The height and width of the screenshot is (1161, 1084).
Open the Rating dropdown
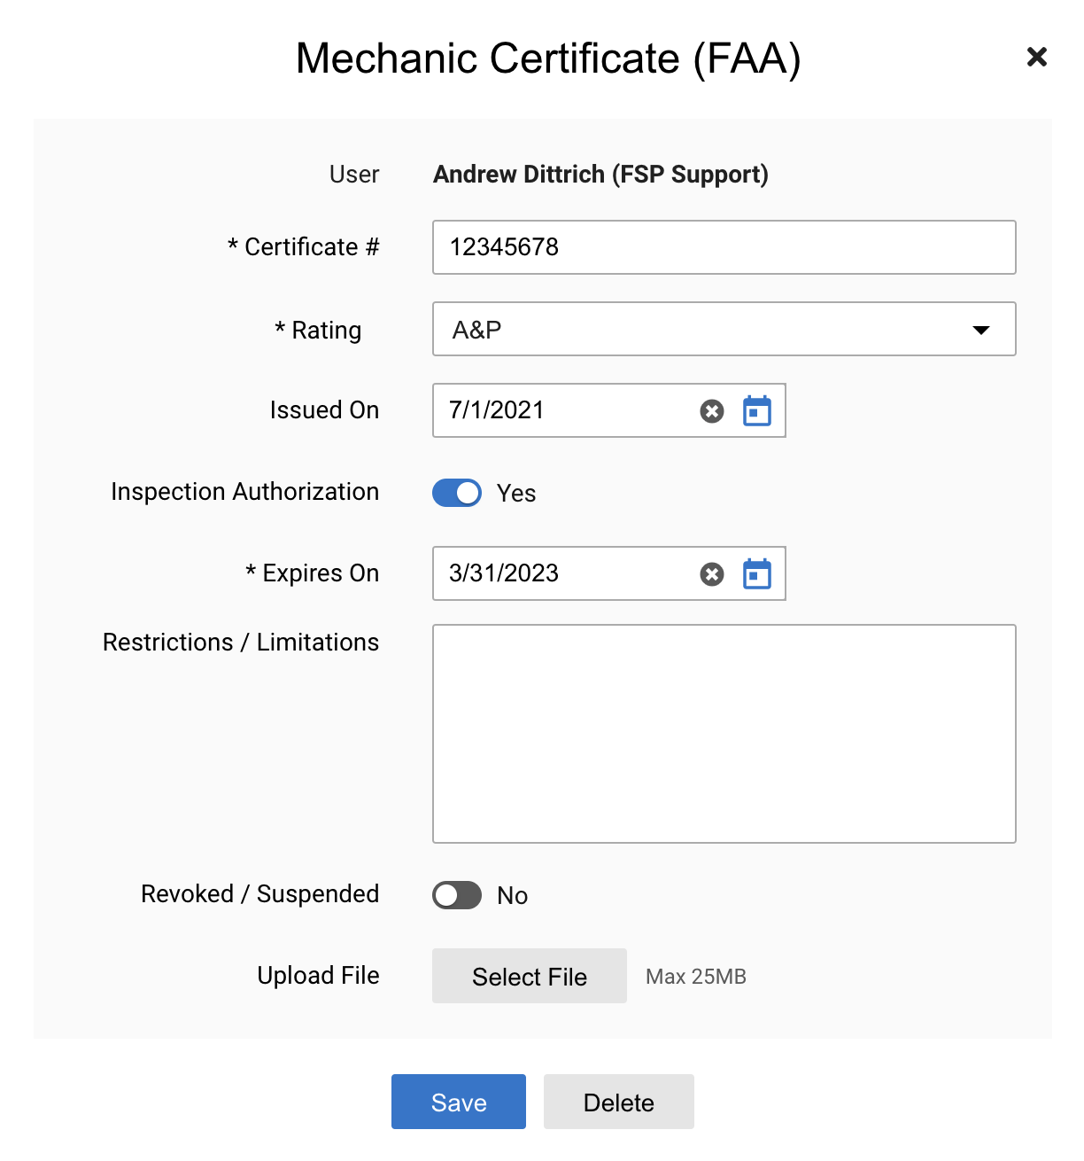pos(724,329)
